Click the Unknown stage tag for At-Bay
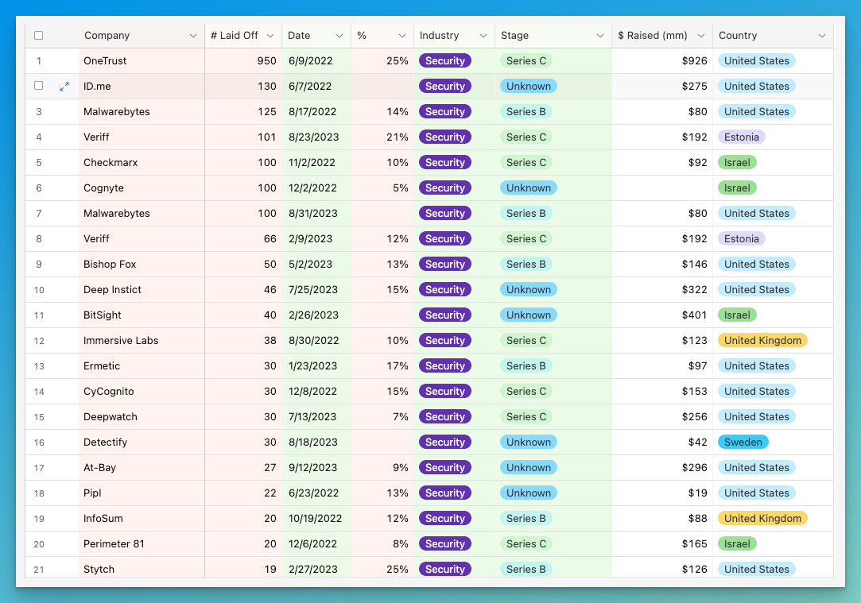 (528, 467)
